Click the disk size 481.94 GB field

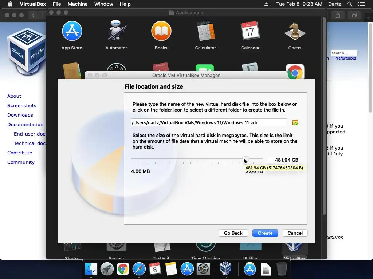283,160
